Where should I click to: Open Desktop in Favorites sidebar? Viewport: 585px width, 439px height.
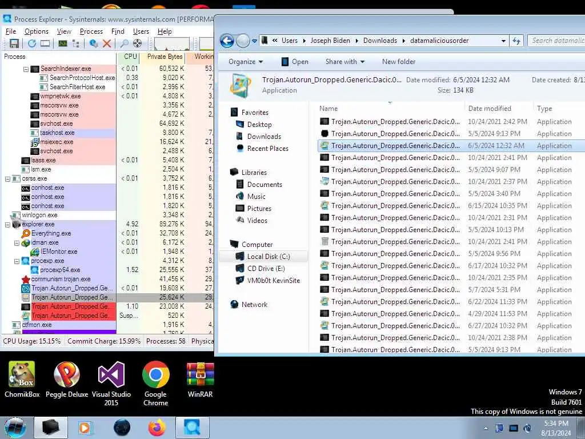point(259,125)
